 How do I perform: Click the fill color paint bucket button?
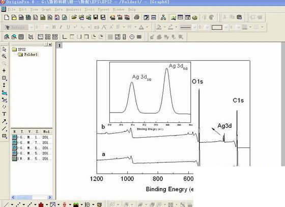pos(159,28)
